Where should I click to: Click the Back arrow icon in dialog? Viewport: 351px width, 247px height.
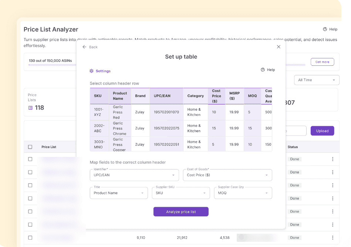[x=84, y=47]
